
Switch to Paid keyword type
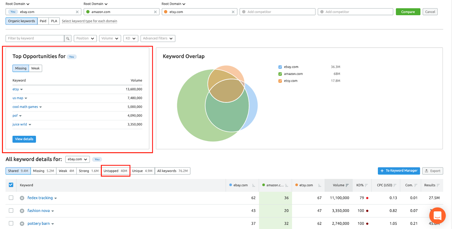[x=43, y=21]
